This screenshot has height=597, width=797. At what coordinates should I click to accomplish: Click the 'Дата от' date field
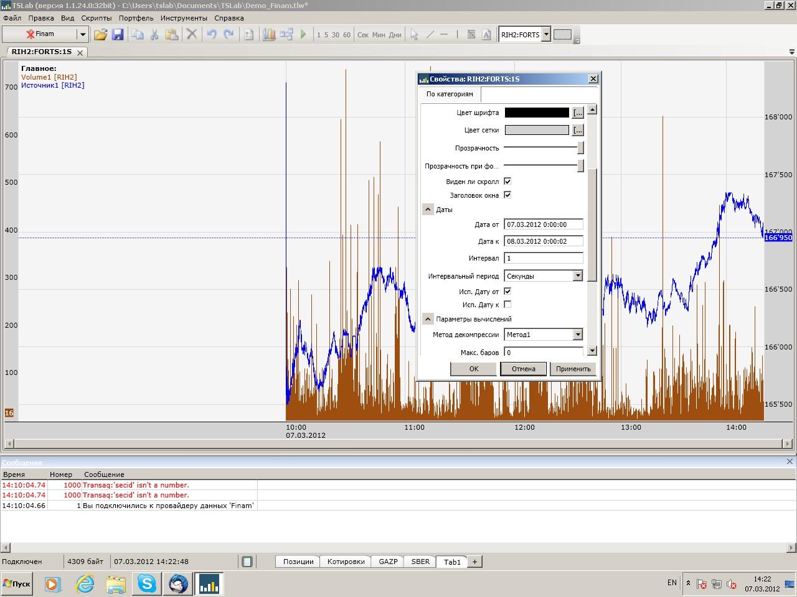543,224
